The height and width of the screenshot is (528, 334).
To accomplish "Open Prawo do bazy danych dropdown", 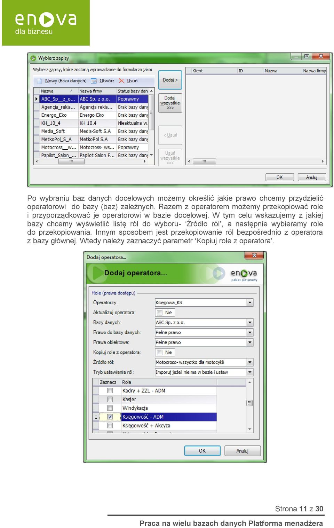I will click(250, 333).
